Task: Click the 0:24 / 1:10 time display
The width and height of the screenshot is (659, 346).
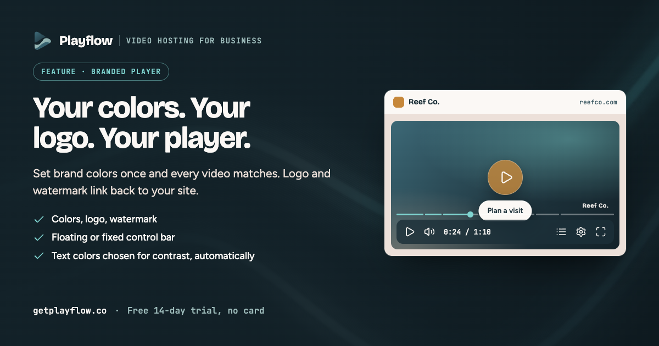Action: (x=467, y=232)
